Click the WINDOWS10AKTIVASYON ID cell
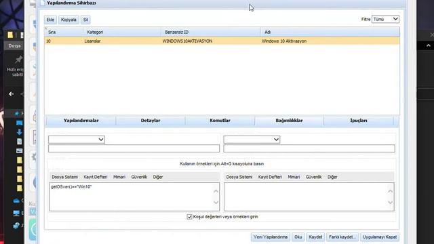 click(x=187, y=41)
